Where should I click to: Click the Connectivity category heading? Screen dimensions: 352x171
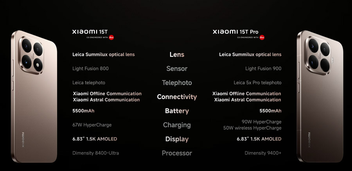pyautogui.click(x=177, y=97)
